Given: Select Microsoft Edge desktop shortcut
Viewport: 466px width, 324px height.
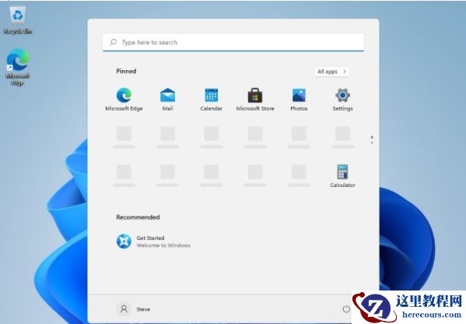Looking at the screenshot, I should pyautogui.click(x=18, y=67).
